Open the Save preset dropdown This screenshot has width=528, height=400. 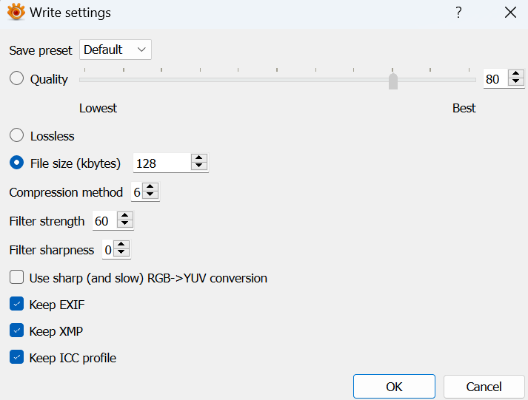coord(116,50)
